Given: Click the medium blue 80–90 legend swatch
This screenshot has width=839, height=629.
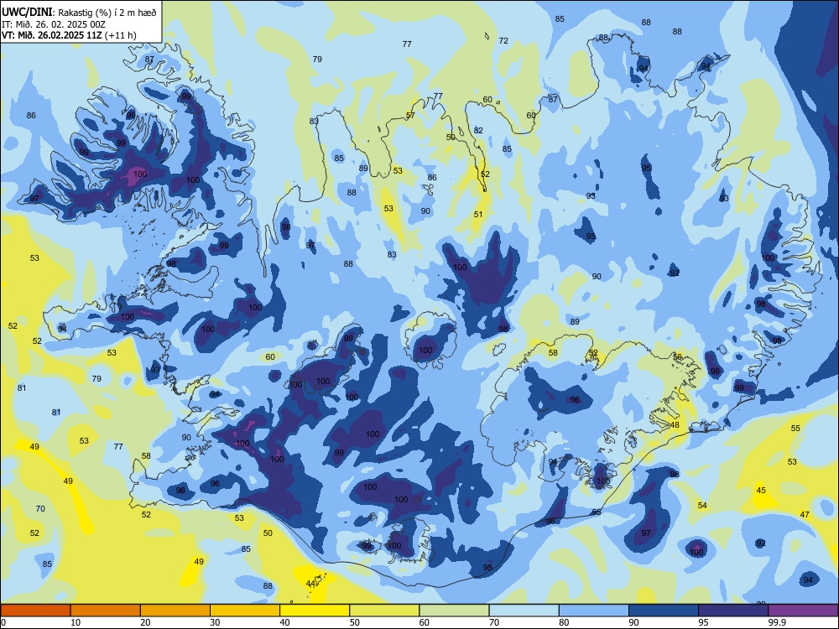Looking at the screenshot, I should pos(594,611).
